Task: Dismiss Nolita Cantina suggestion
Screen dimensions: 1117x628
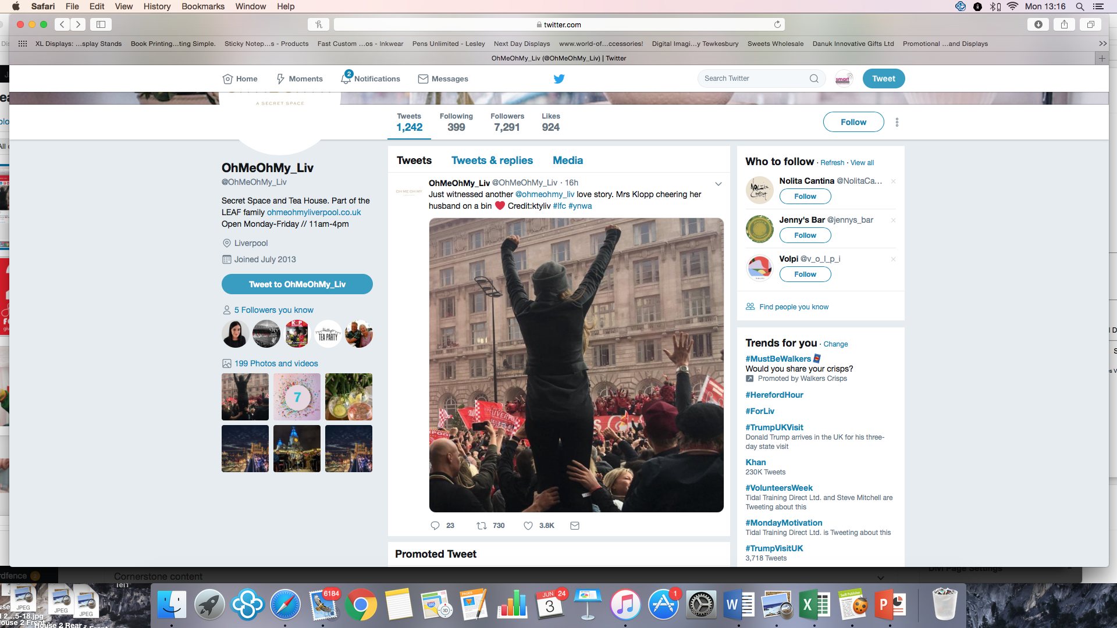Action: click(x=893, y=181)
